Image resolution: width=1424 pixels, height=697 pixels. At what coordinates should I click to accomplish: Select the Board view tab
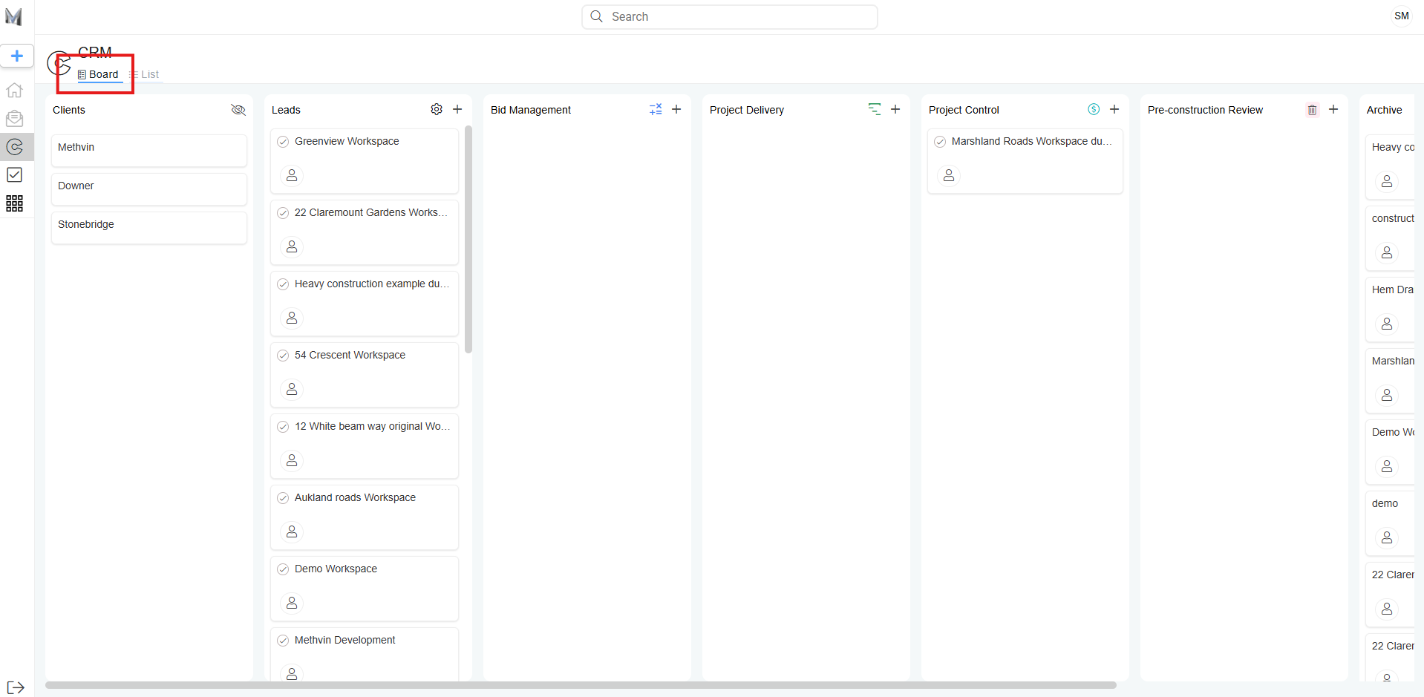point(99,74)
